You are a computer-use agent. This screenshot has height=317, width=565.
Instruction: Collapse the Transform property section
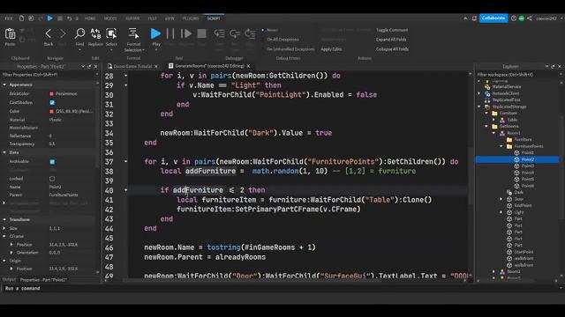tap(4, 219)
